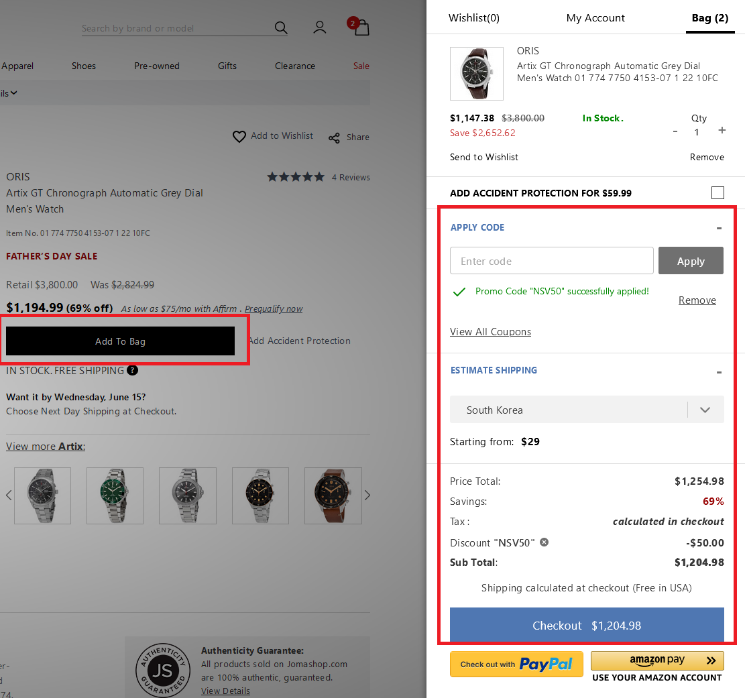
Task: Open View All Coupons link
Action: tap(490, 332)
